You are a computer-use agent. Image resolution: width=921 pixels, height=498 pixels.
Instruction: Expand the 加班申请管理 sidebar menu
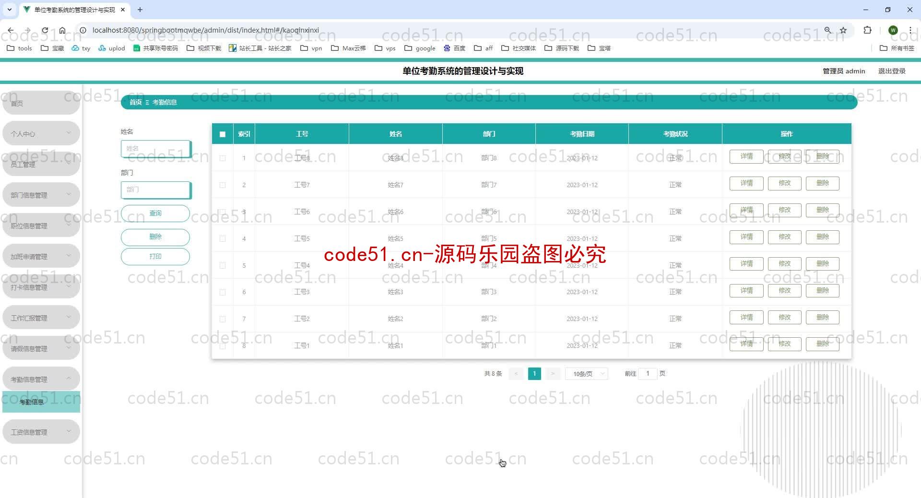pos(41,256)
